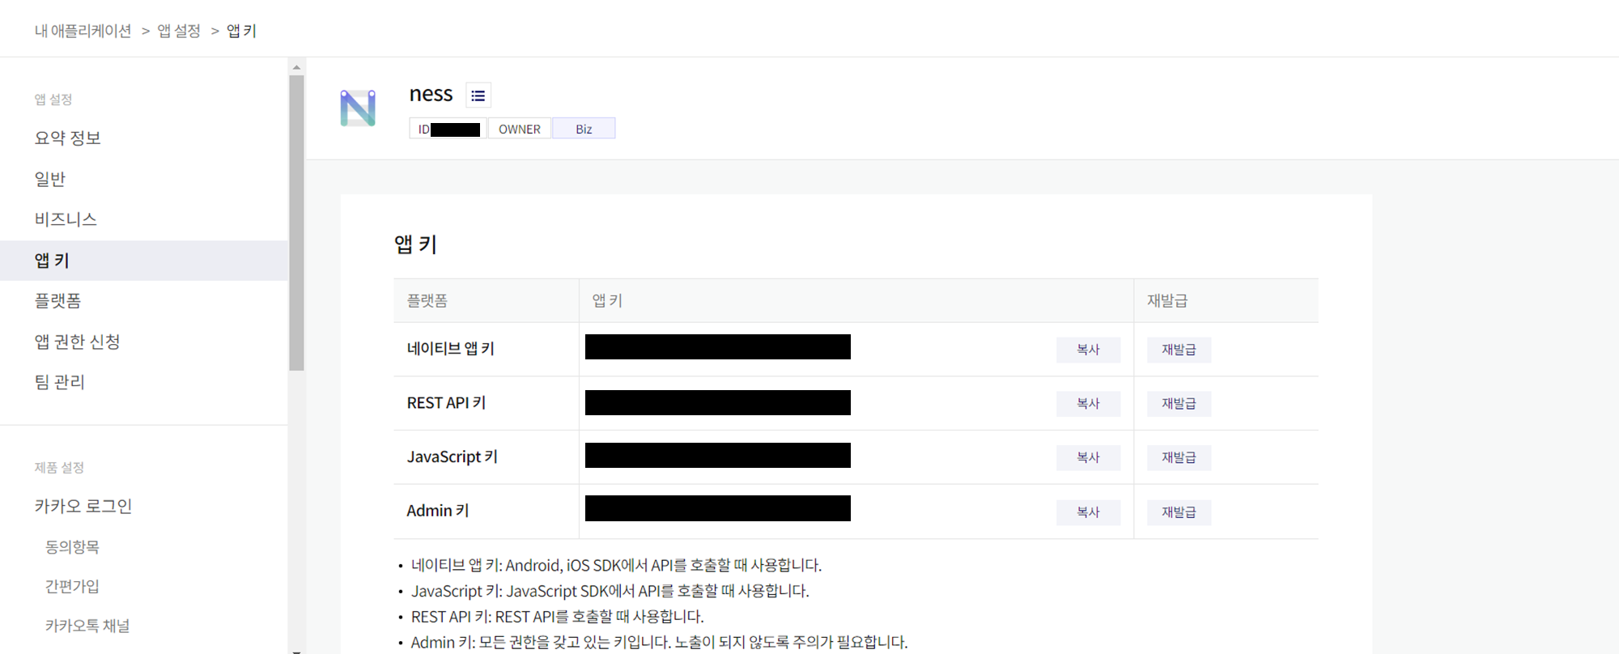Copy the 네이티브 앱 키
1619x654 pixels.
click(1088, 350)
